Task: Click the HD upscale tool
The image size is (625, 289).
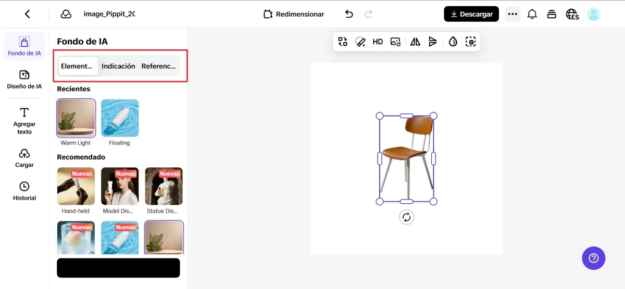Action: [x=378, y=42]
